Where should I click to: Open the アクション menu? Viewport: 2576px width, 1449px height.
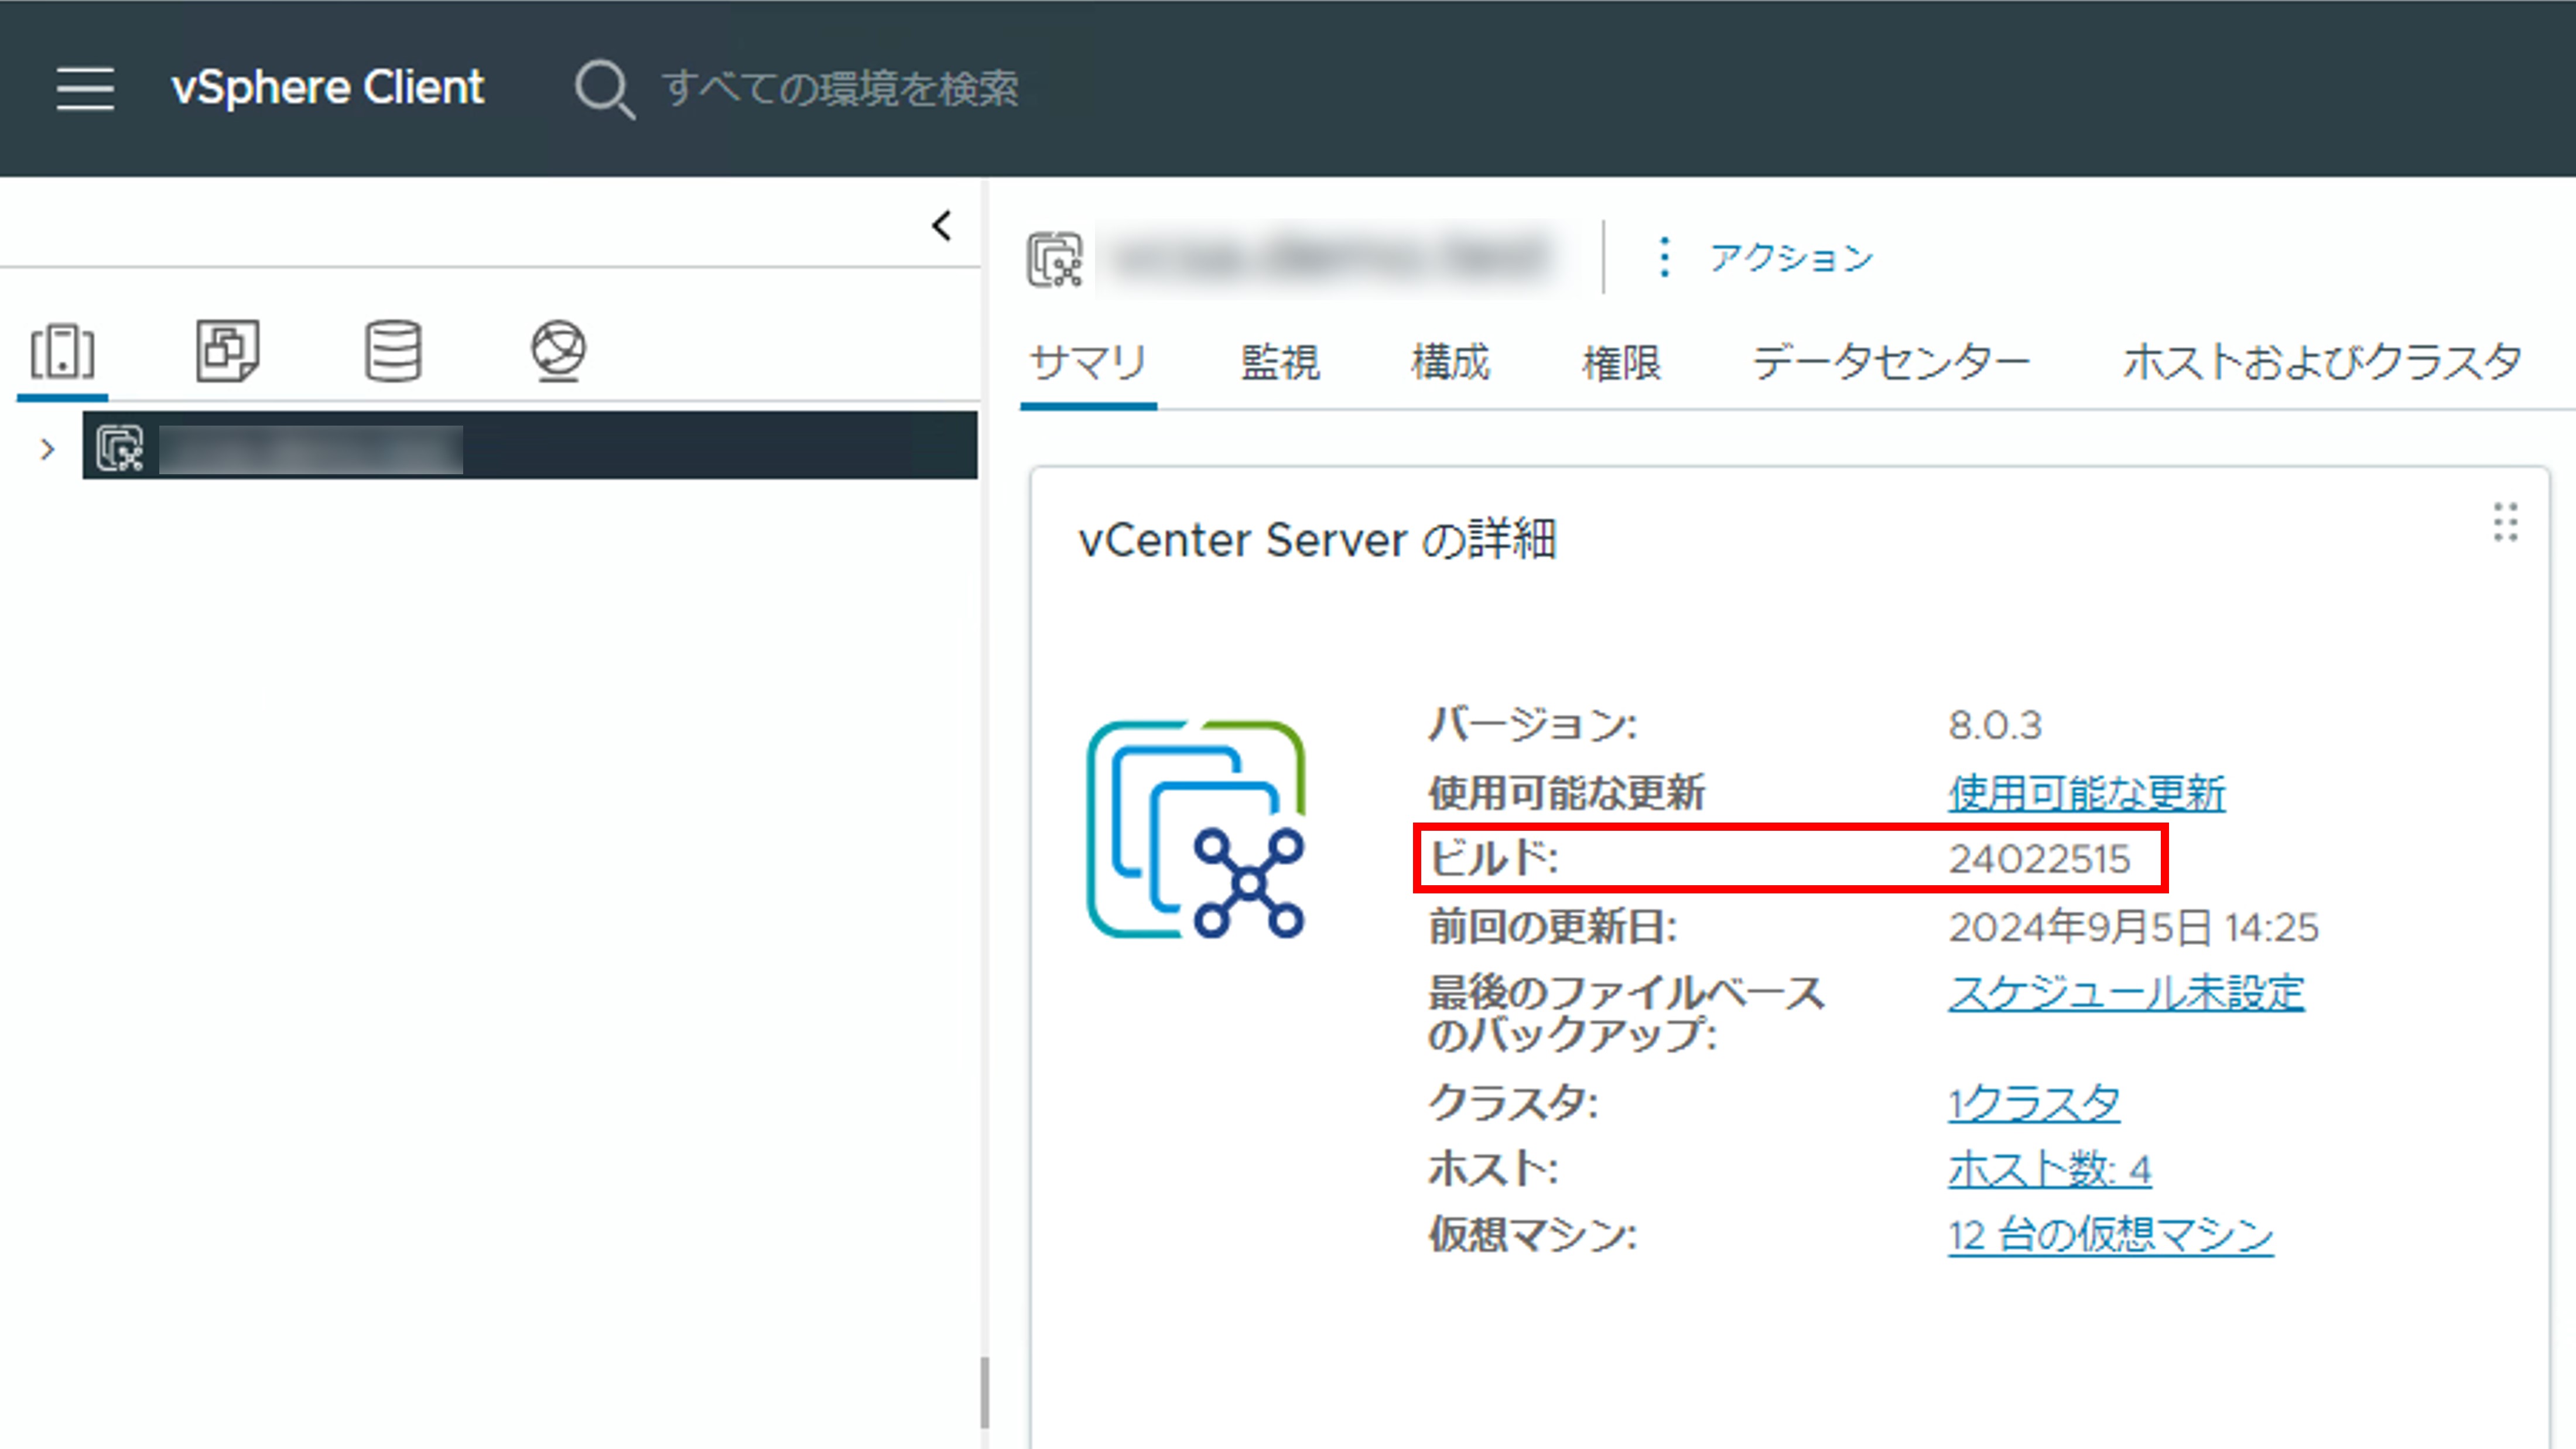tap(1766, 258)
